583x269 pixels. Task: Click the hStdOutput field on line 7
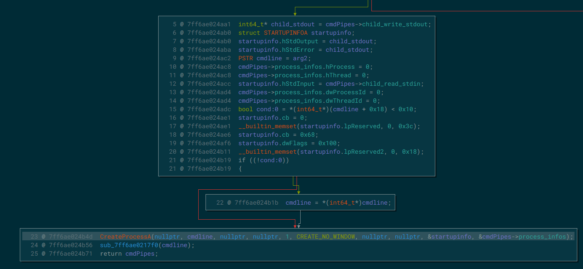(300, 41)
